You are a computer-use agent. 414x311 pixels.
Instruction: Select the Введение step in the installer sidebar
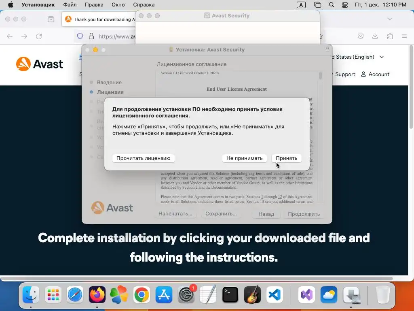(109, 82)
